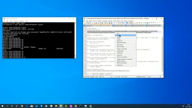Click Block Comment in context menu
The height and width of the screenshot is (108, 192).
click(125, 61)
